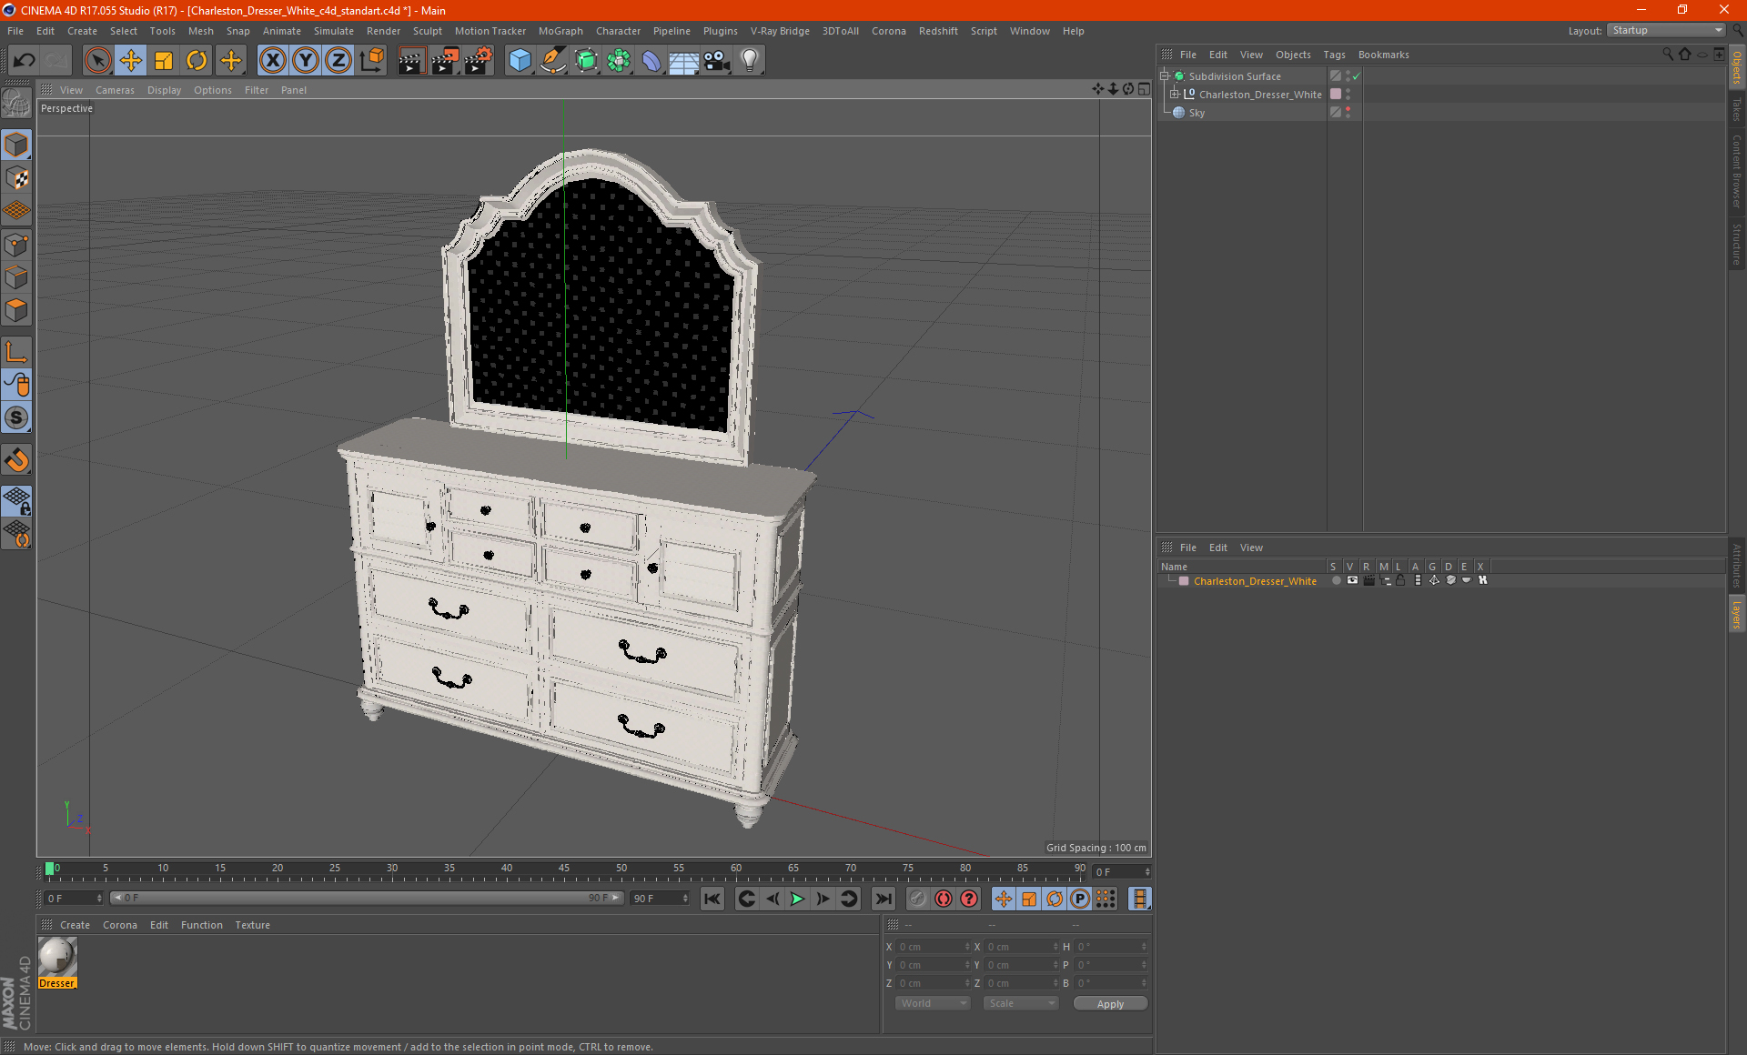Add a Light object
Screen dimensions: 1747x1055
point(750,61)
